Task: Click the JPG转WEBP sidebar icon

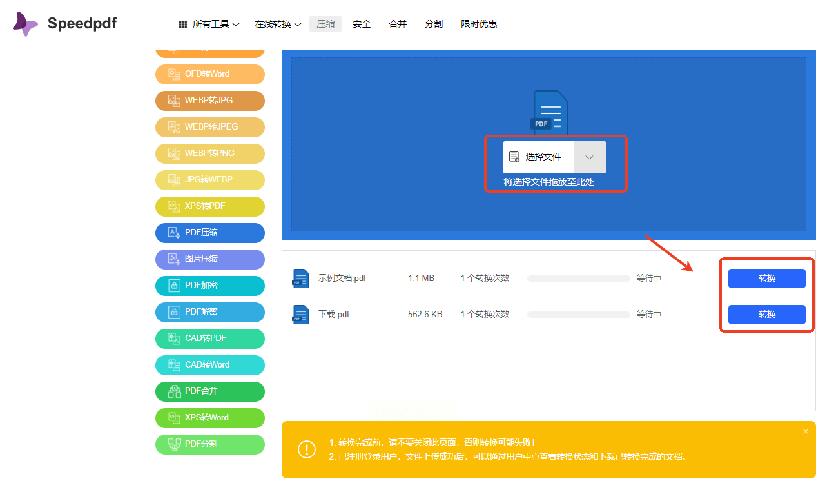Action: [x=174, y=180]
